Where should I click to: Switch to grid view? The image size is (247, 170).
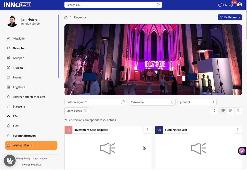[x=223, y=111]
